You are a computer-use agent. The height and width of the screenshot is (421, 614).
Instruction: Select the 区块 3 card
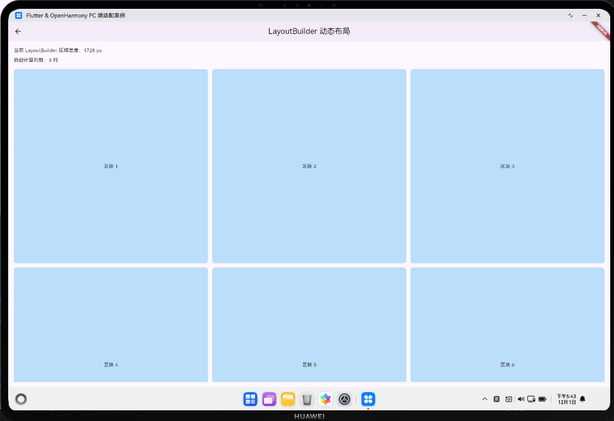pyautogui.click(x=508, y=166)
